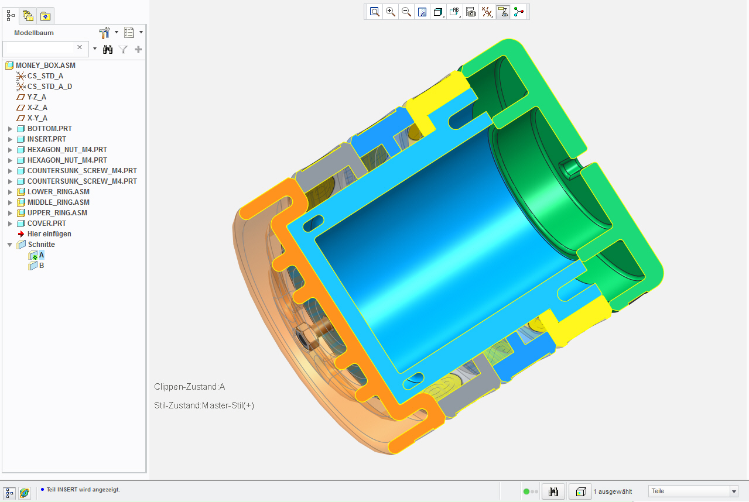This screenshot has height=502, width=749.
Task: Click the hexagon nut on the model
Action: 305,338
